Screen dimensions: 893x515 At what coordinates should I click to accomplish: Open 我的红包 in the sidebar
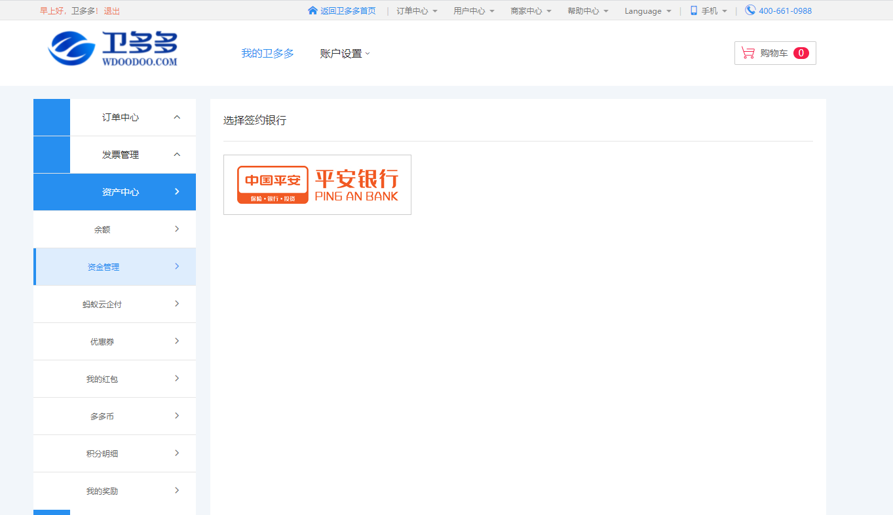pyautogui.click(x=115, y=379)
